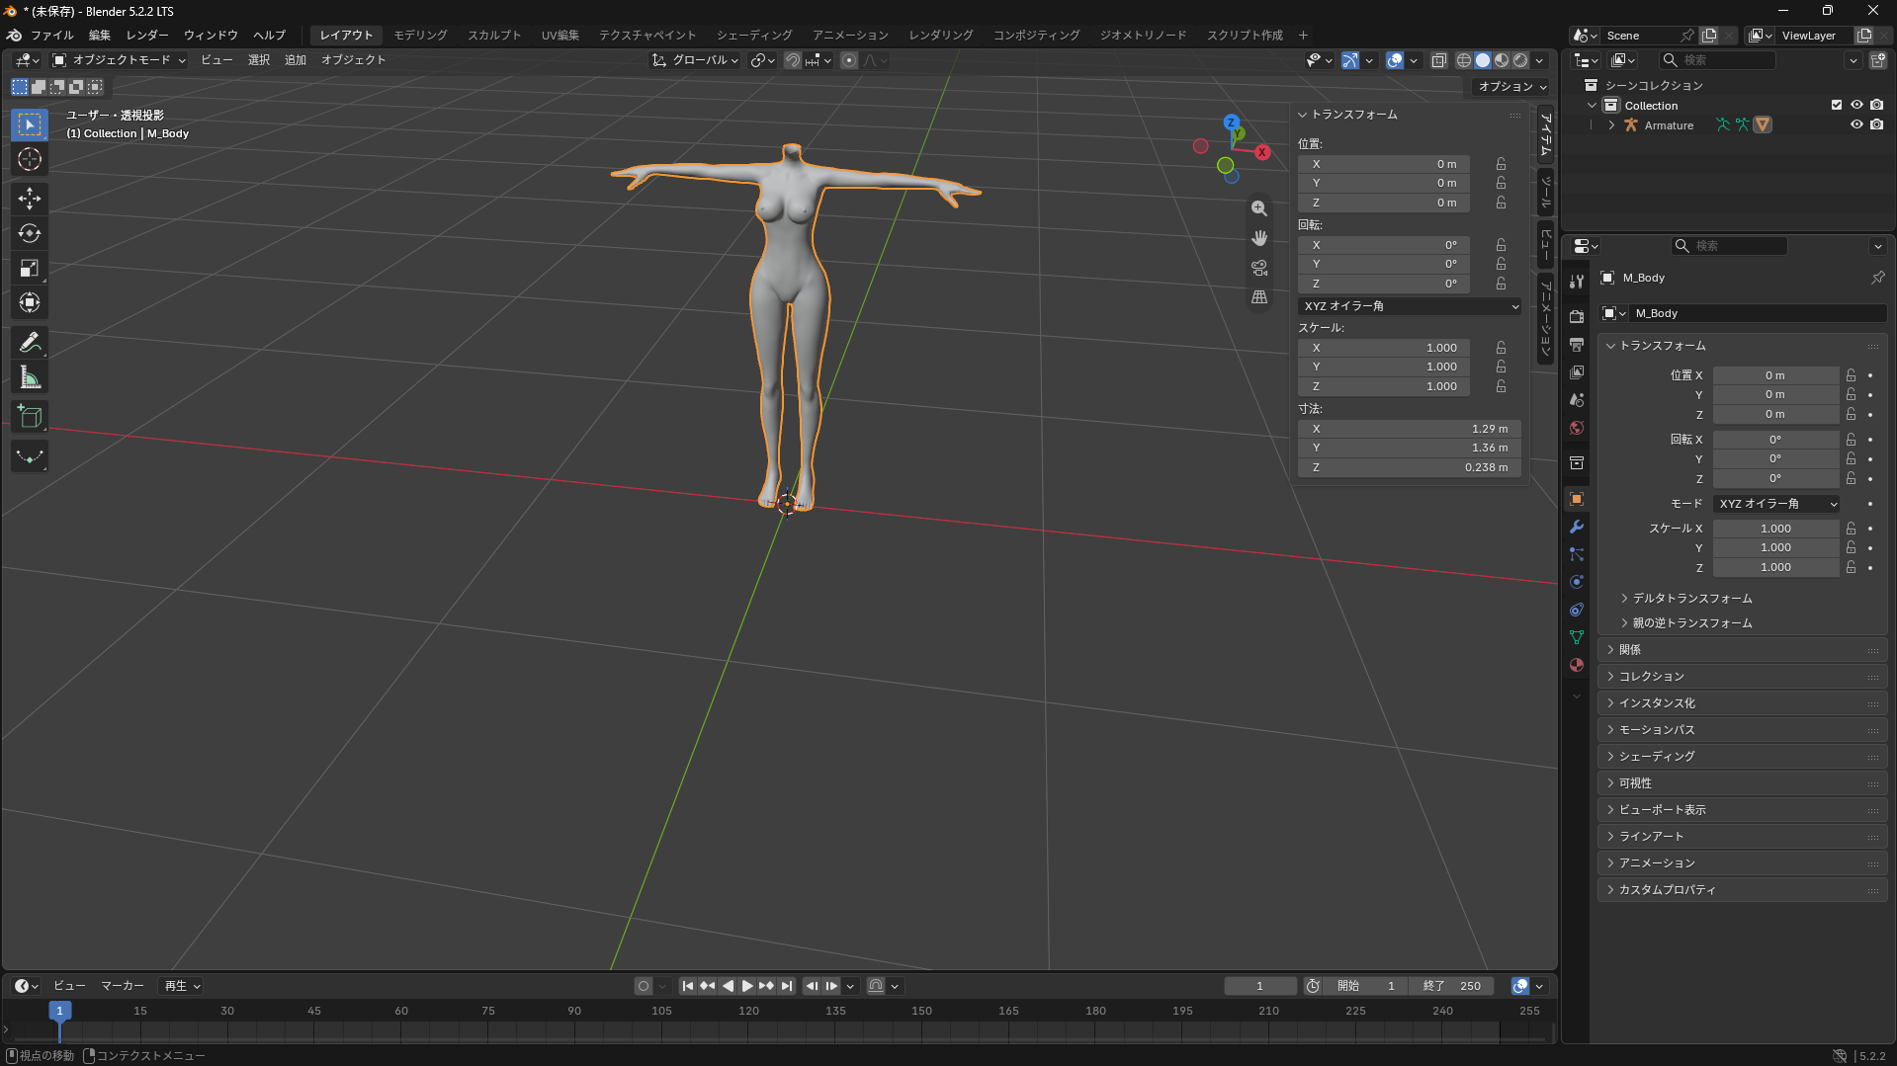This screenshot has width=1897, height=1066.
Task: Open XYZ Euler rotation mode dropdown in sidebar
Action: point(1410,306)
